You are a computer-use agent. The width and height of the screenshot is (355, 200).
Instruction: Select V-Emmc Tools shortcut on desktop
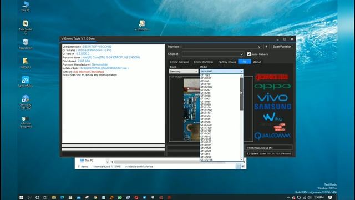[x=142, y=25]
